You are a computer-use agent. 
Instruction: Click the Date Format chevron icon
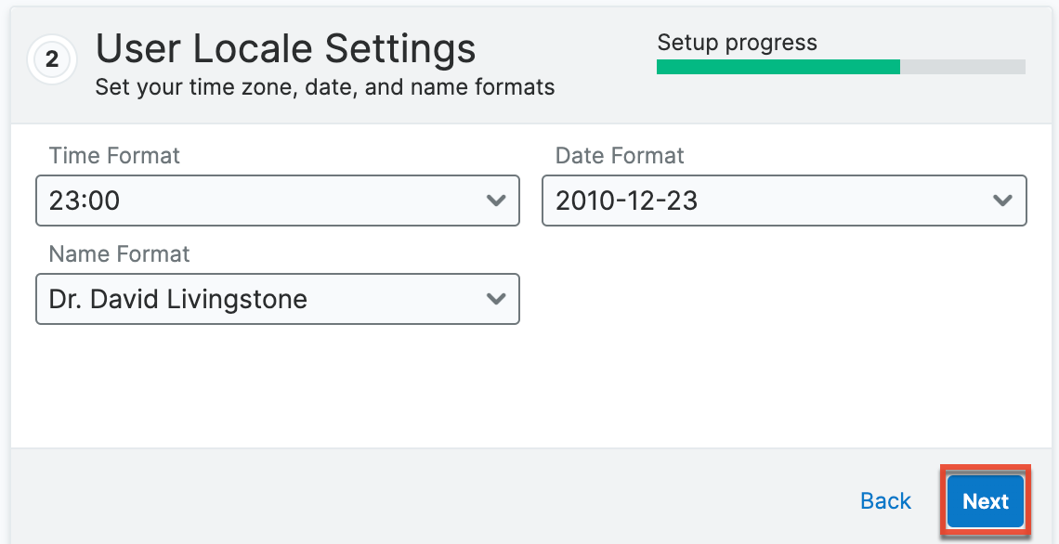pos(1003,201)
